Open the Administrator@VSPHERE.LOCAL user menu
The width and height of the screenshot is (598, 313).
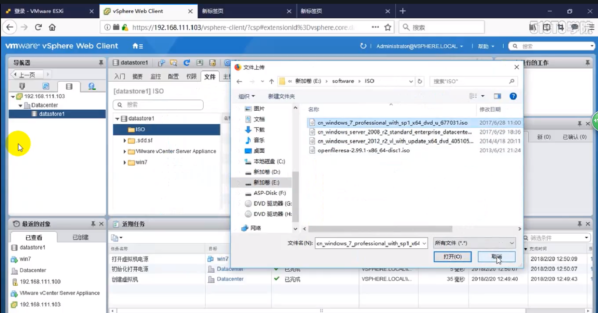click(x=419, y=46)
